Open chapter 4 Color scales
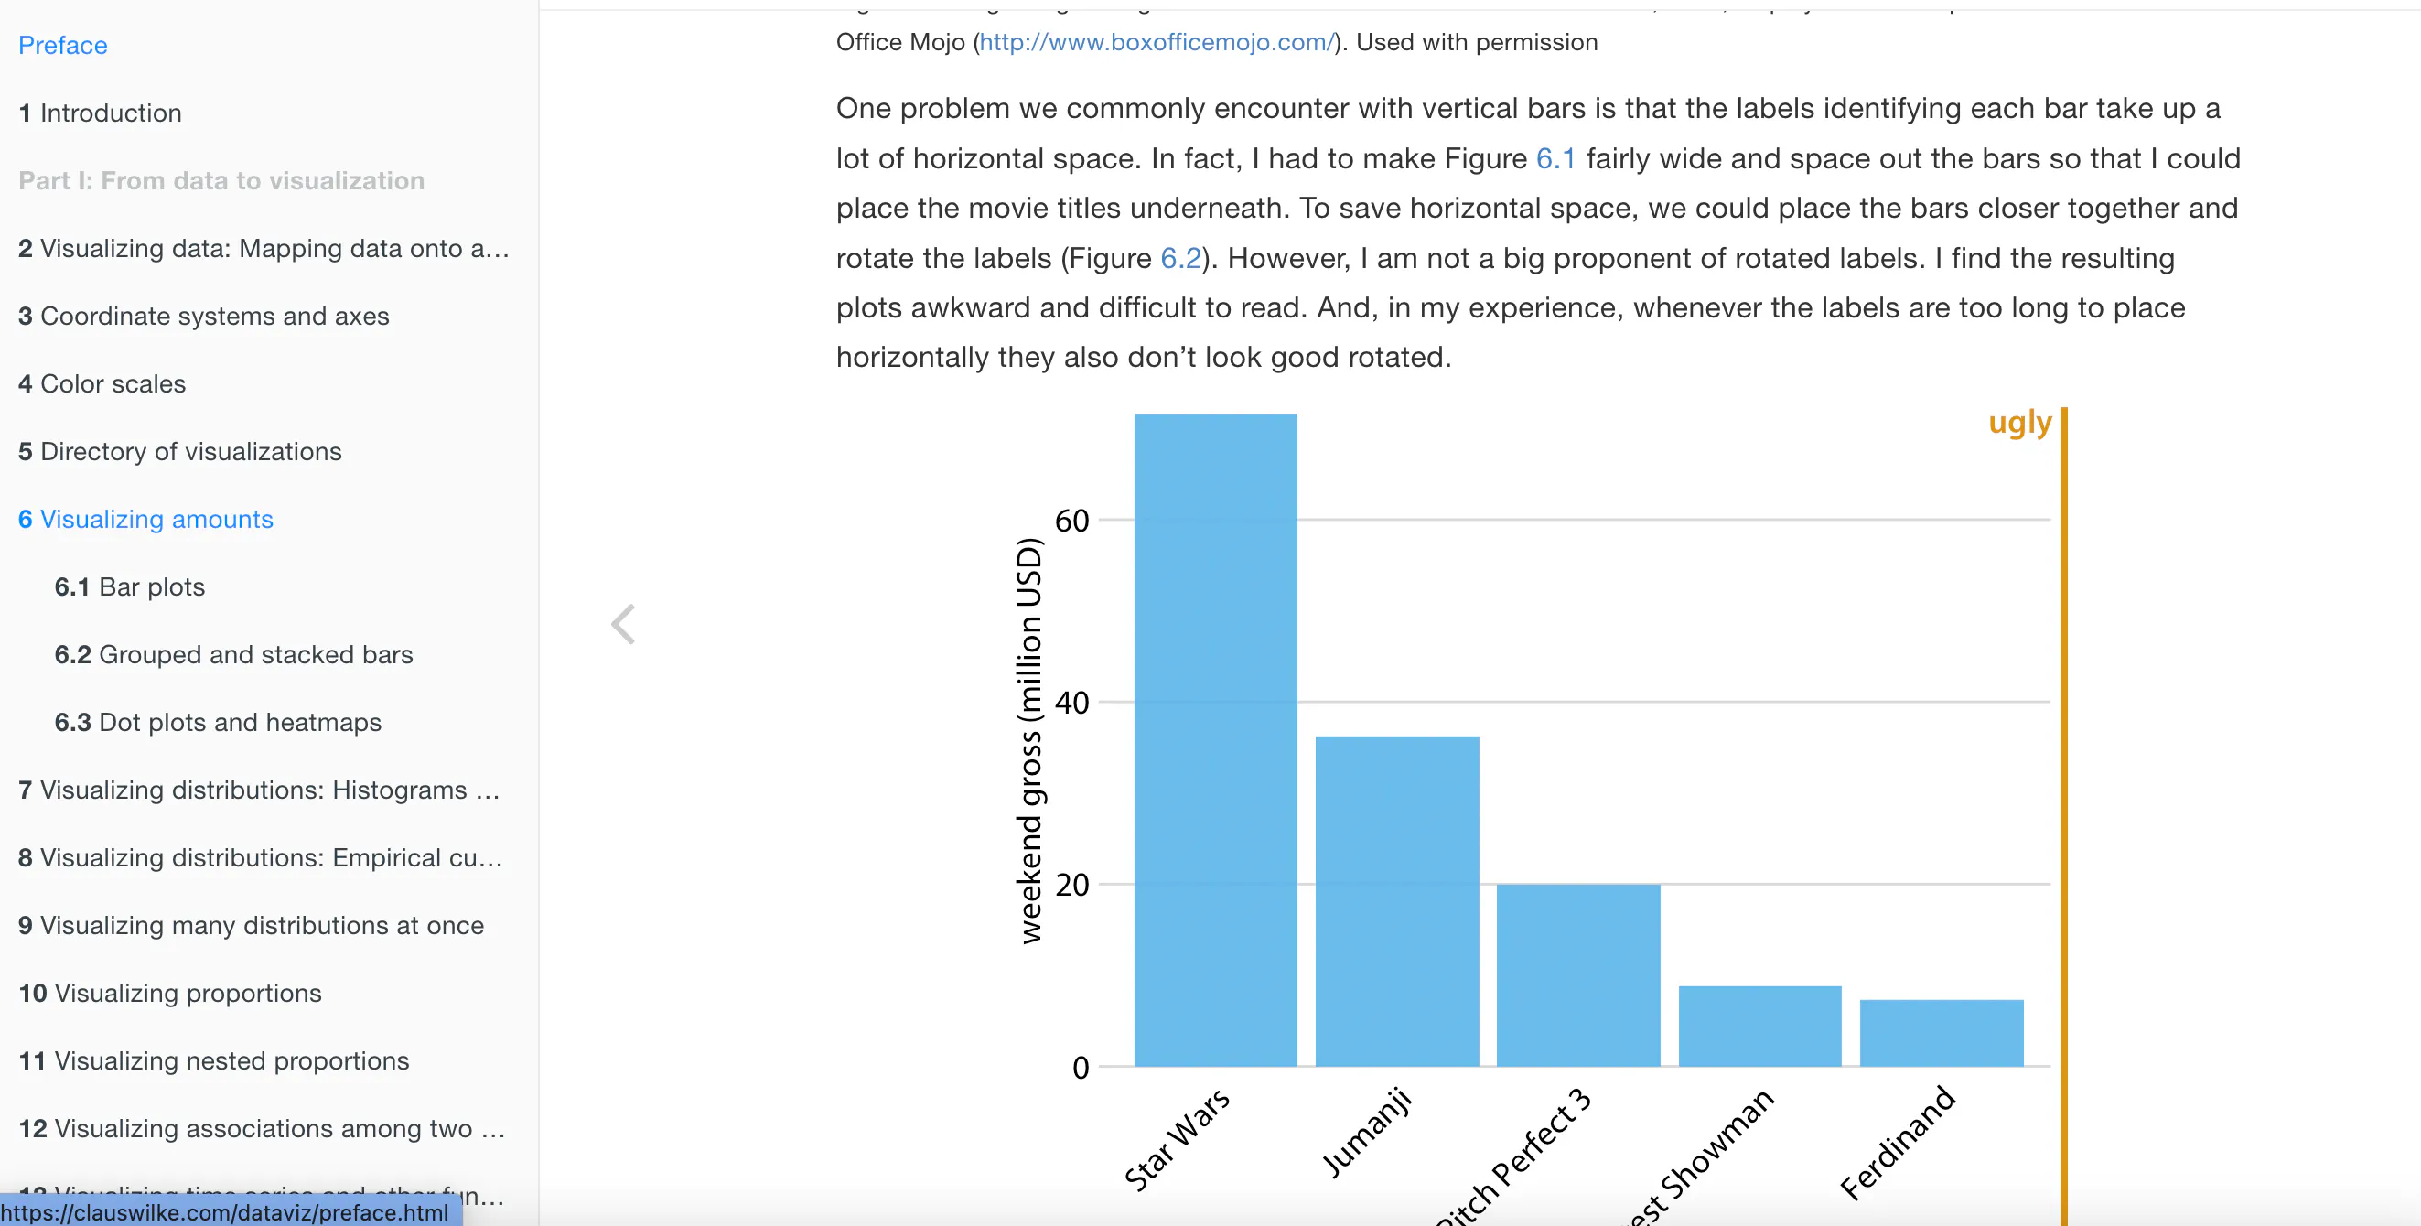The width and height of the screenshot is (2421, 1226). pos(102,383)
